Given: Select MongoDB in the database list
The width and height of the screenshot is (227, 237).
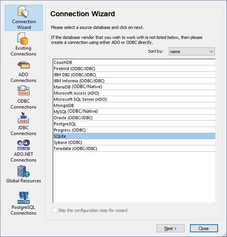Looking at the screenshot, I should 134,106.
